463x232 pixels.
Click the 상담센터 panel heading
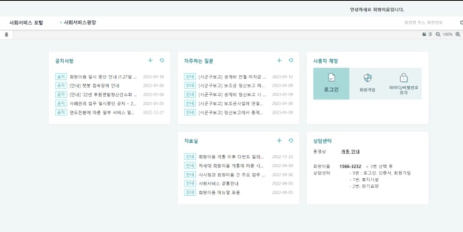pyautogui.click(x=322, y=142)
